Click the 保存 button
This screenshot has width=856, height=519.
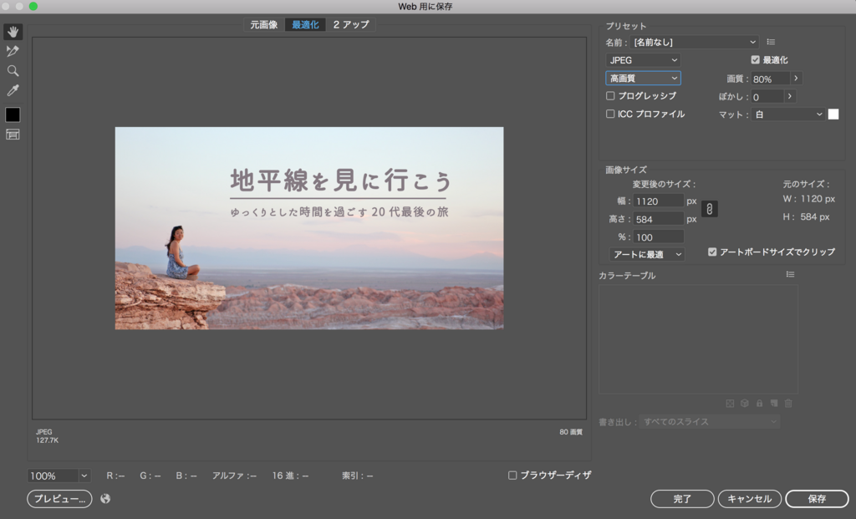[817, 498]
